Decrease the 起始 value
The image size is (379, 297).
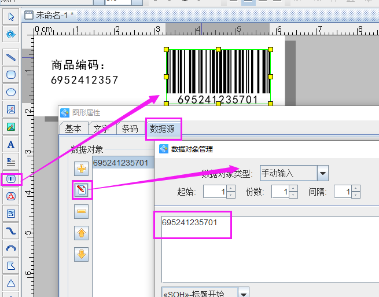click(x=231, y=195)
